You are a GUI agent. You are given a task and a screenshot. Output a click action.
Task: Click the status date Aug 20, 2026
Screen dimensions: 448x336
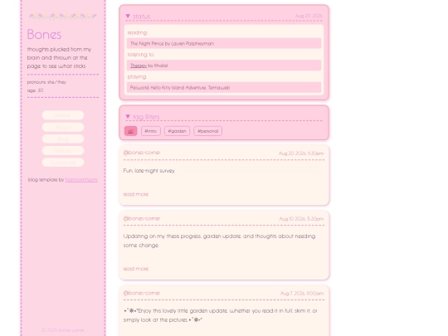tap(309, 16)
